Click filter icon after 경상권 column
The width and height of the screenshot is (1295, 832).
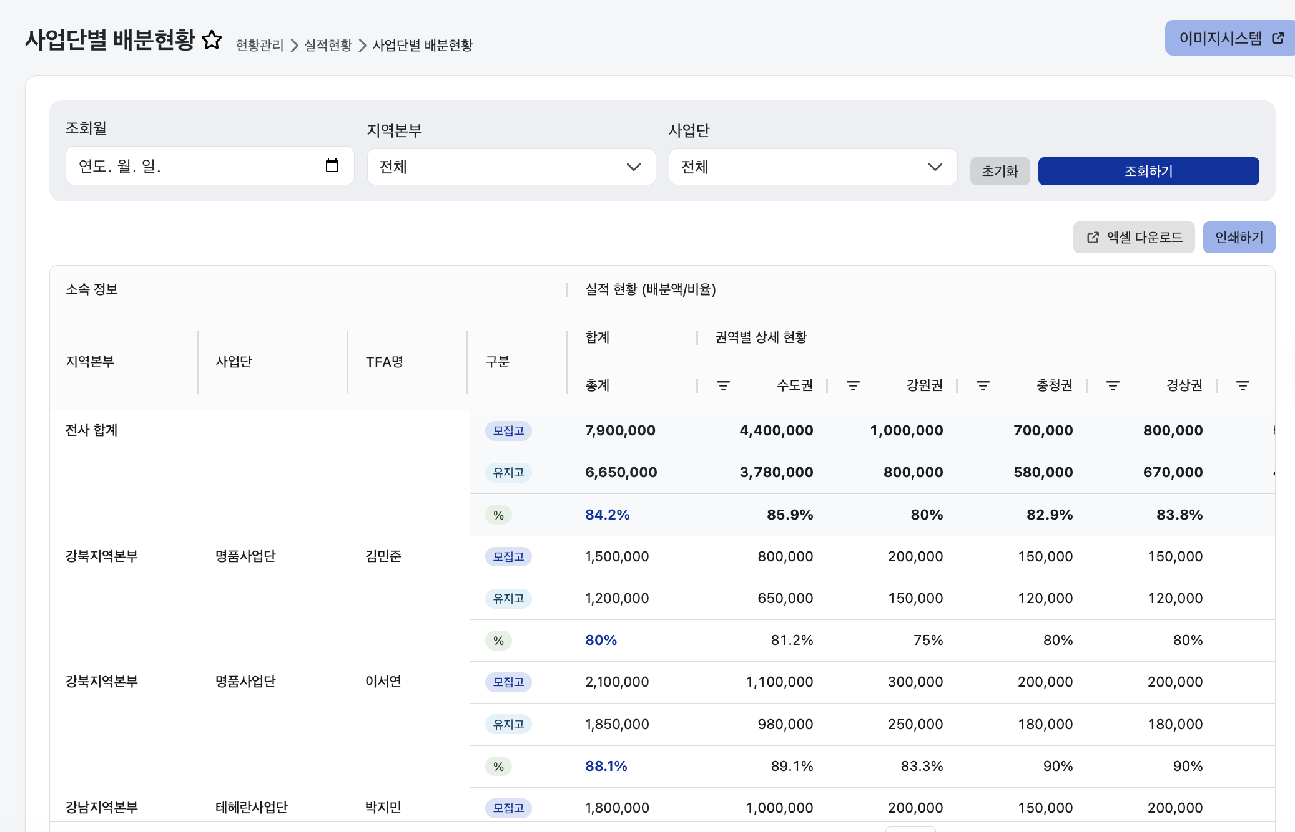(x=1243, y=385)
